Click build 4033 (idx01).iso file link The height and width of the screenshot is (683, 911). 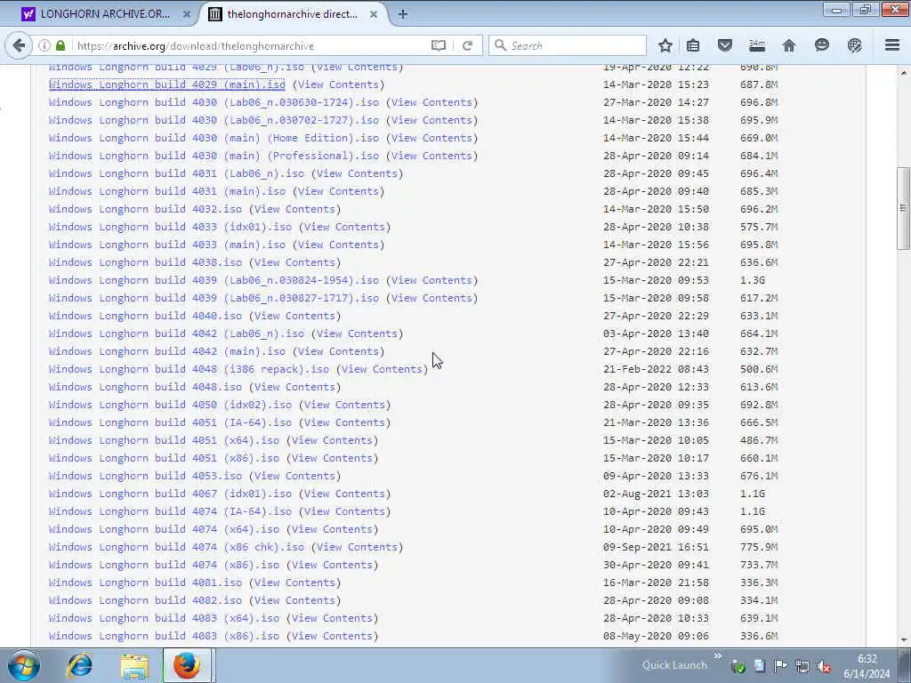[x=170, y=227]
